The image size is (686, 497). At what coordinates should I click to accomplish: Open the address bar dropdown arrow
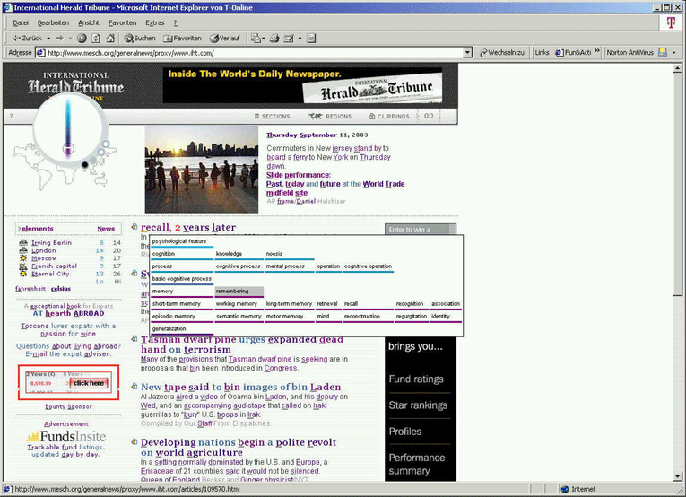(467, 53)
